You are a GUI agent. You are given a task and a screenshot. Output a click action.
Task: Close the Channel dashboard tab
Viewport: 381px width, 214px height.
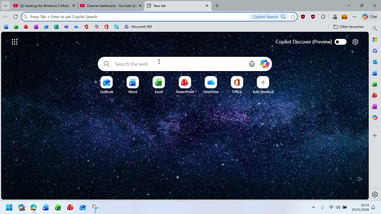pos(140,6)
